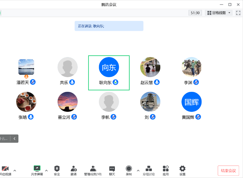The image size is (243, 178).
Task: Select 赵云慧's avatar thumbnail
Action: [150, 67]
